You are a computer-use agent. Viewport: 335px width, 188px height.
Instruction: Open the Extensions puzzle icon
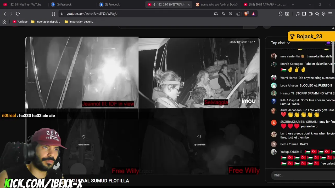pos(281,14)
